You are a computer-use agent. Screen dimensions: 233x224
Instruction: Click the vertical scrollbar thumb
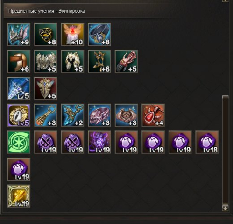coord(226,150)
